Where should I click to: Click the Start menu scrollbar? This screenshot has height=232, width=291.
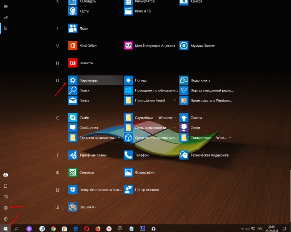[x=290, y=196]
